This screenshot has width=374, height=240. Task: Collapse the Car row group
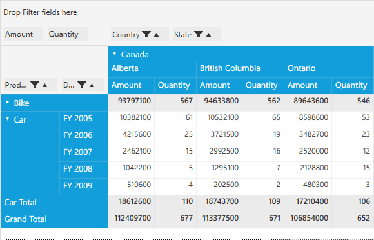pos(7,119)
